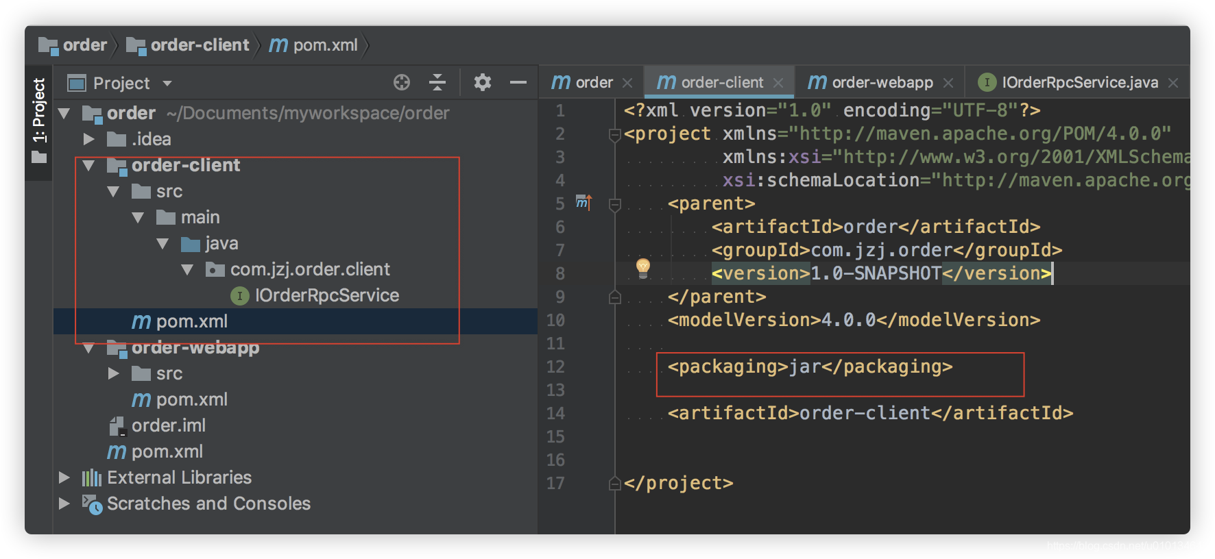Click the locate/scroll from source target icon
This screenshot has height=559, width=1215.
point(402,83)
